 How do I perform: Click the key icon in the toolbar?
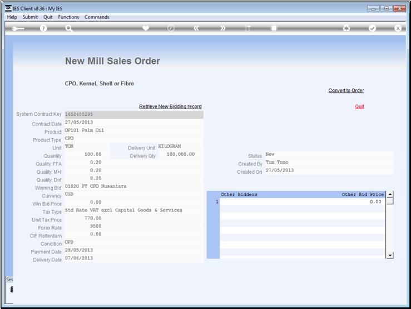click(18, 28)
